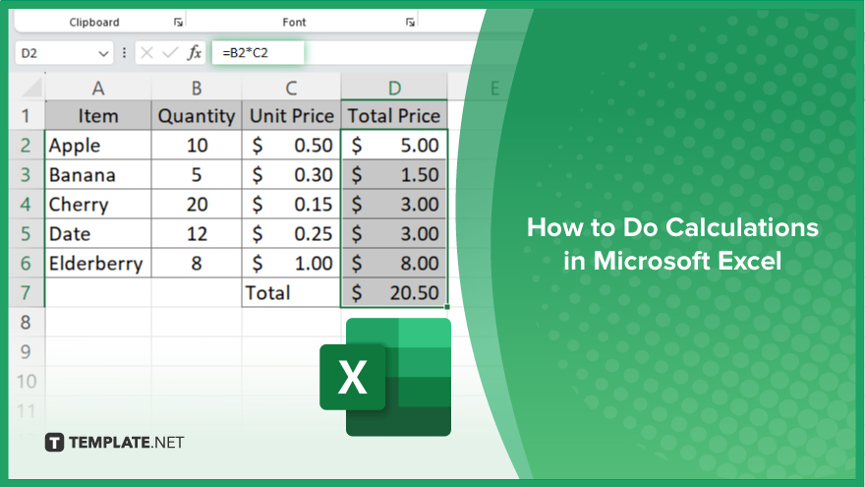This screenshot has width=865, height=487.
Task: Select row 9 header
Action: tap(26, 352)
